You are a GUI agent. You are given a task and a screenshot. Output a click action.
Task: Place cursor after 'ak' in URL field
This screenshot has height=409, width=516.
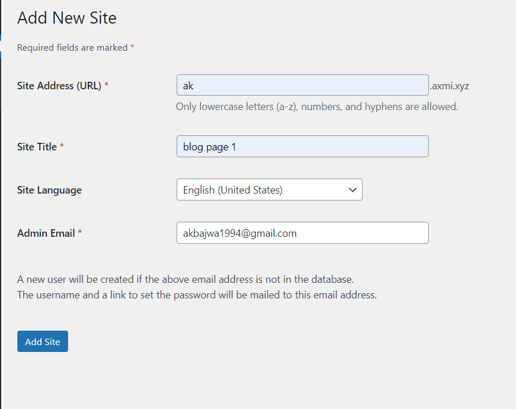194,86
